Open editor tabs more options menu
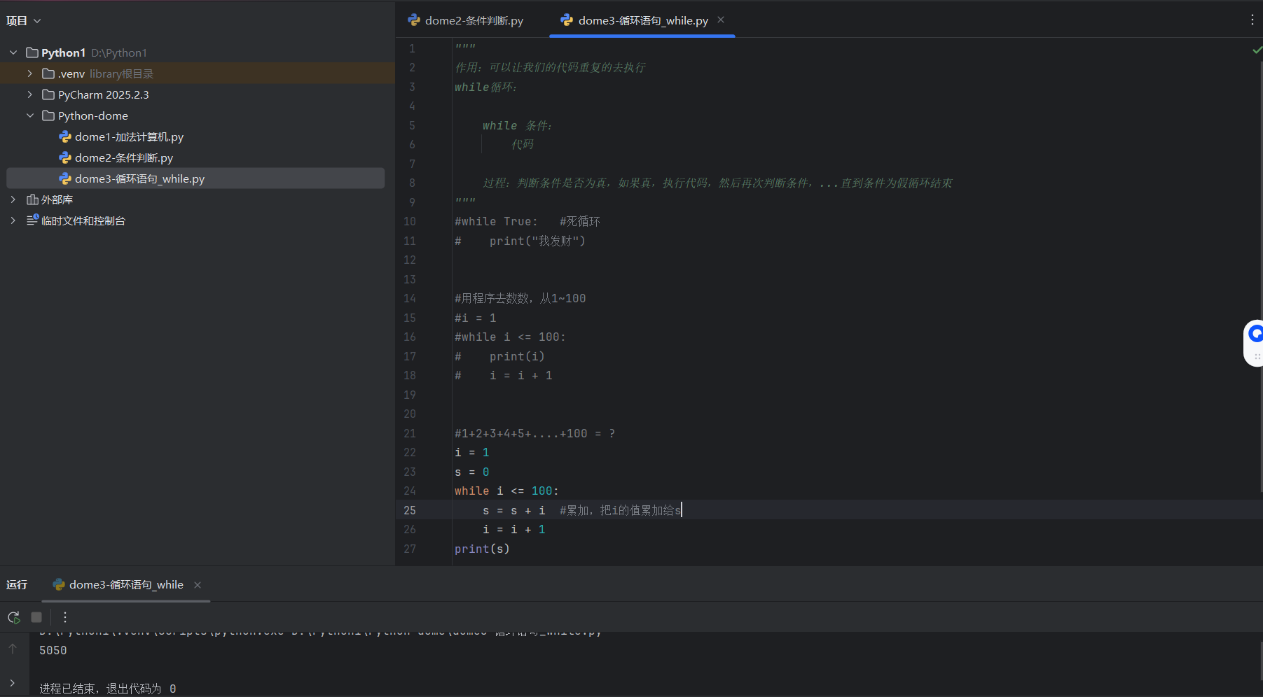Screen dimensions: 1263x697 (x=1252, y=20)
